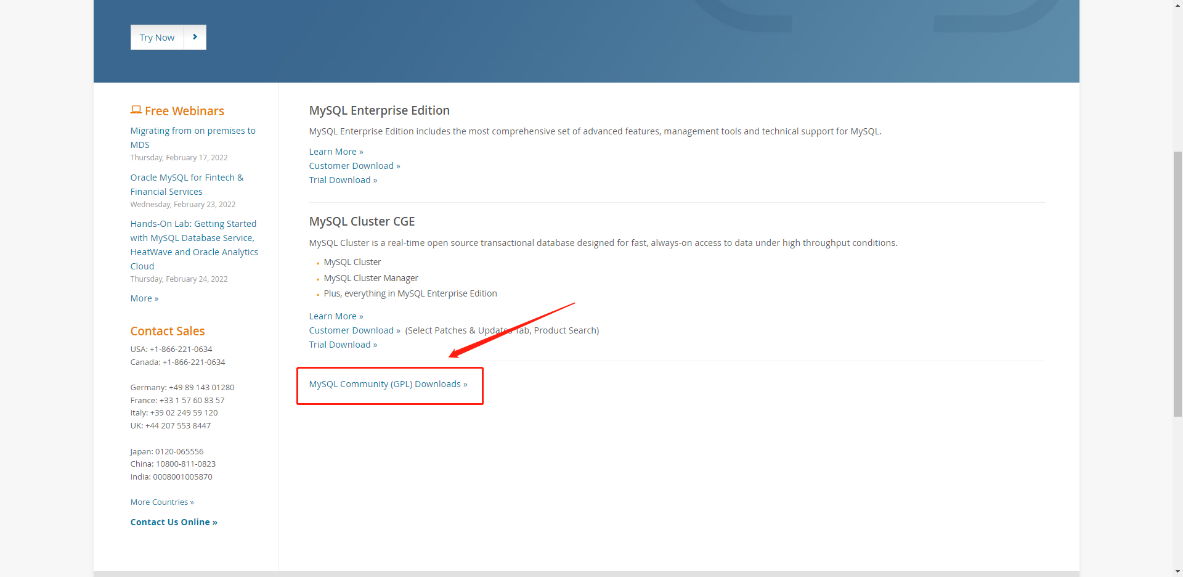Click the 'Plus, everything in MySQL Enterprise Edition' bullet
This screenshot has width=1183, height=577.
[x=410, y=293]
